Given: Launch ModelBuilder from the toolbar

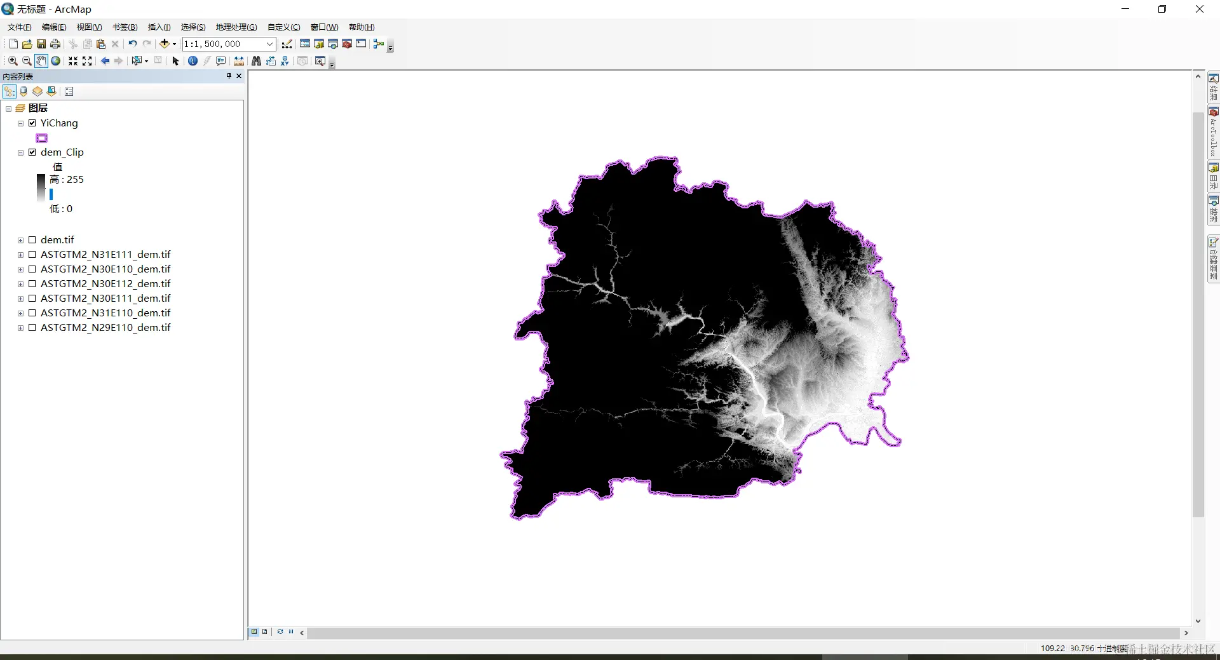Looking at the screenshot, I should click(379, 44).
